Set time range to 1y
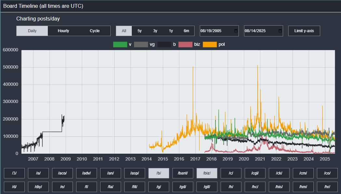This screenshot has width=341, height=194. [x=171, y=31]
